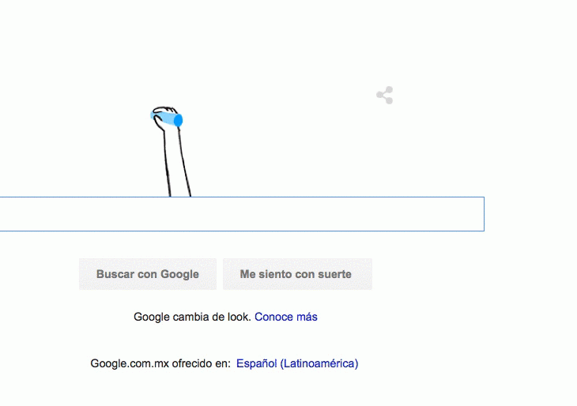Image resolution: width=577 pixels, height=406 pixels.
Task: Click the doodle's sketched forearm
Action: (176, 162)
